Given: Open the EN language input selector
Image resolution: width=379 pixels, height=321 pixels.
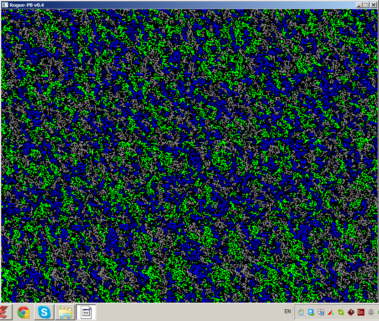Looking at the screenshot, I should 287,311.
